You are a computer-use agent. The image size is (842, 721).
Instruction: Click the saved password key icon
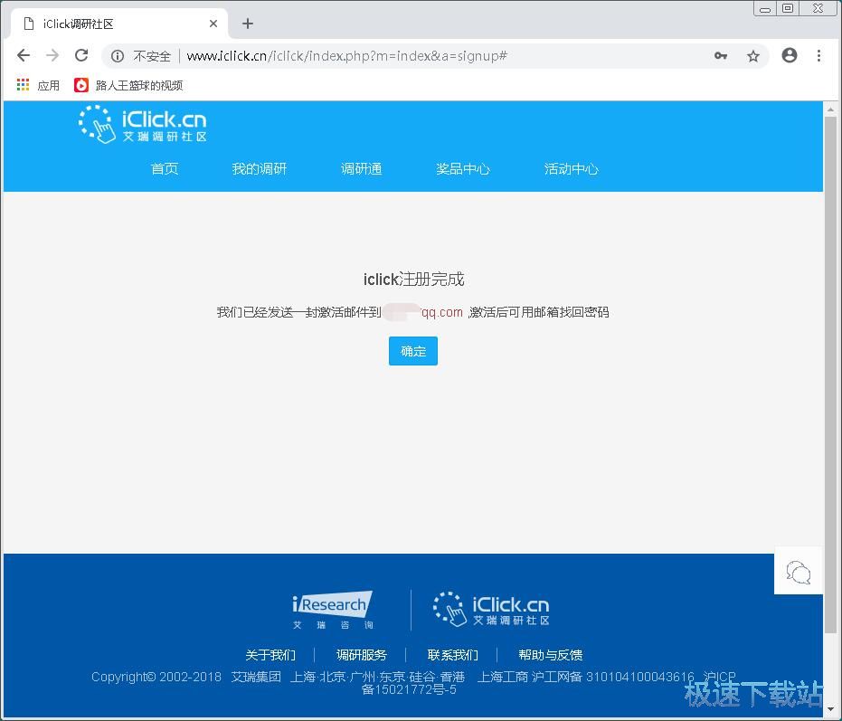pos(721,56)
